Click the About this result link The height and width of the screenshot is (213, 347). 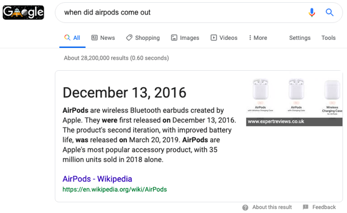pos(272,207)
